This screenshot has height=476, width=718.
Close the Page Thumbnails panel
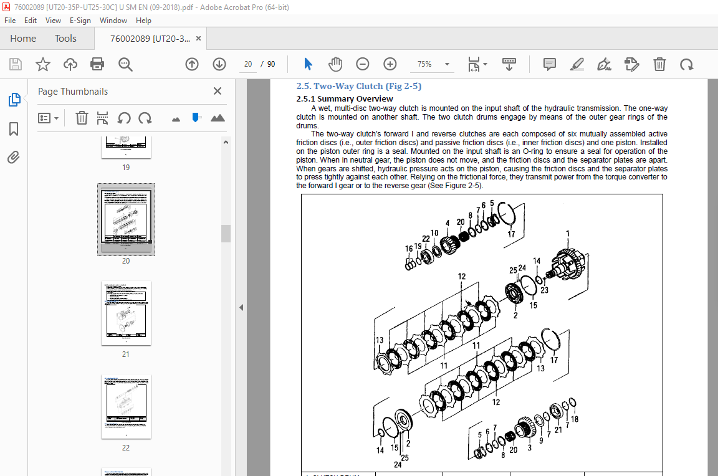tap(218, 91)
